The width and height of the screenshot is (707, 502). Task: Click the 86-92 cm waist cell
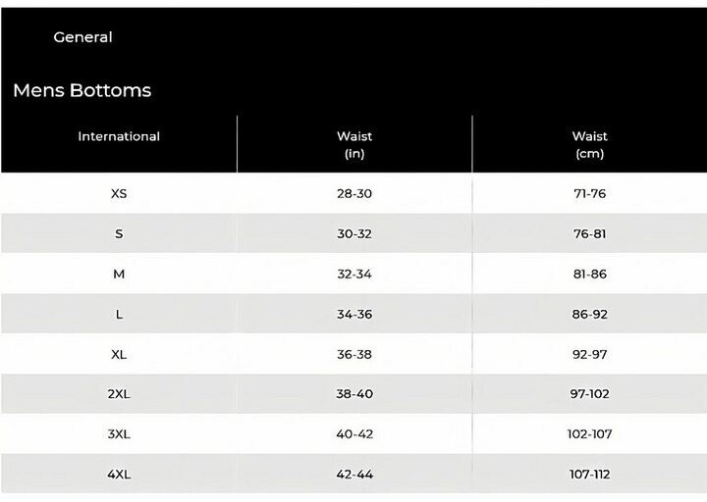coord(590,315)
